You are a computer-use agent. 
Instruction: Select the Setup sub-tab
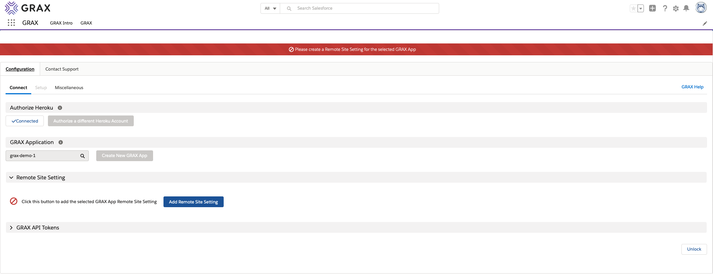point(41,88)
